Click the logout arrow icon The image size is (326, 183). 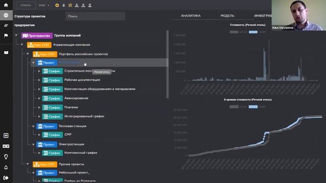pos(6,178)
